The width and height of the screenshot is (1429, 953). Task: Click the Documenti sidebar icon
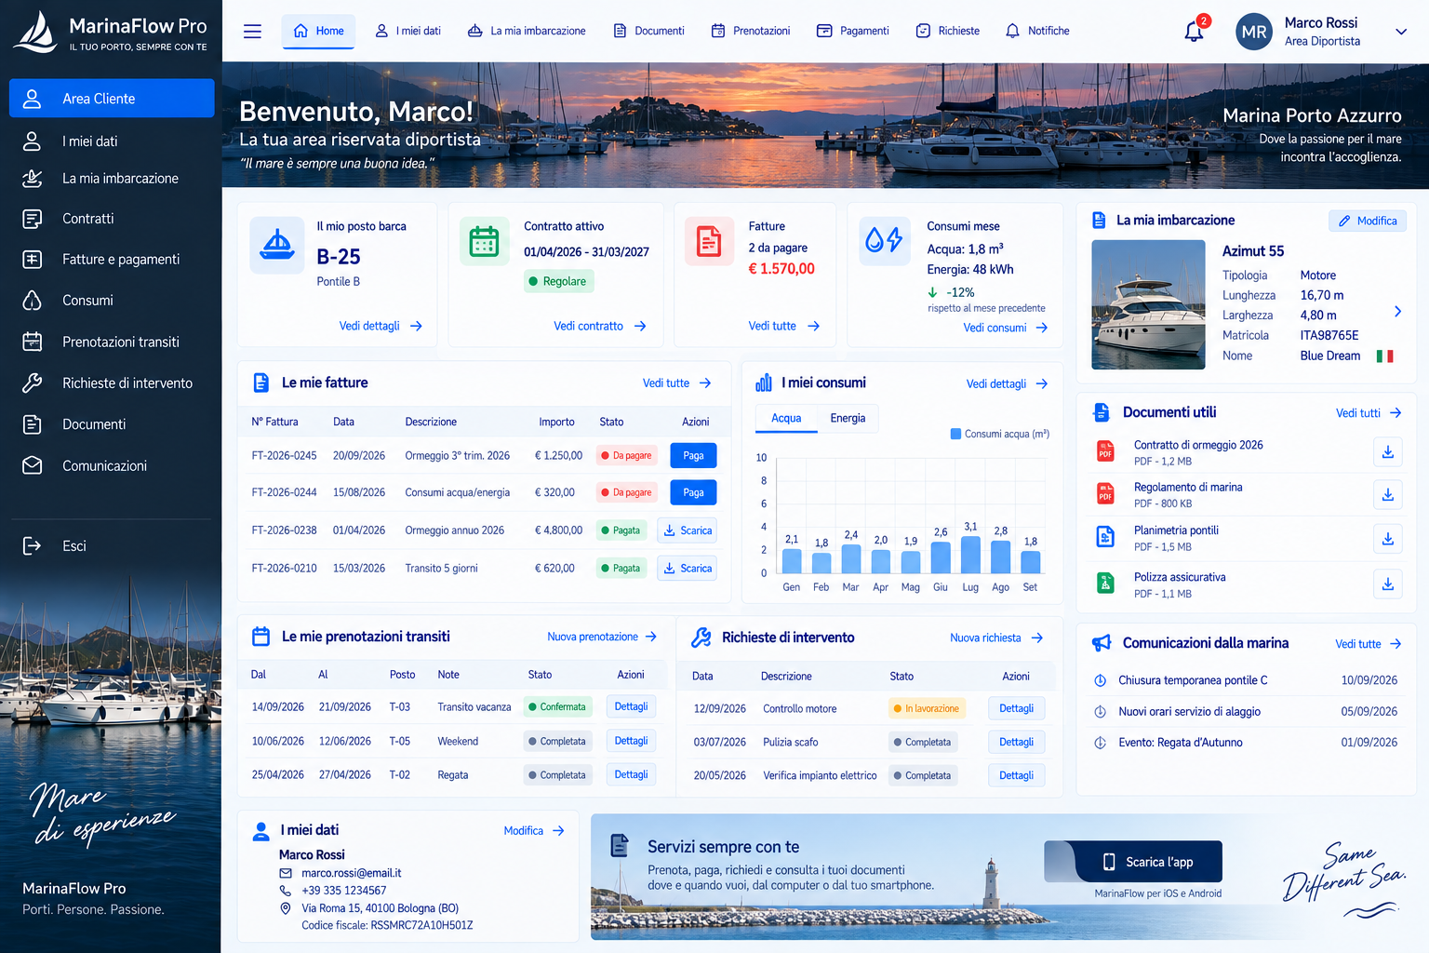(33, 424)
